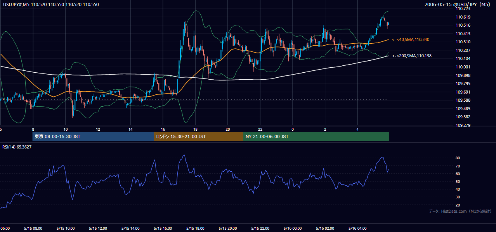Click RSI scale label 40
Viewport: 496px width, 232px height.
coord(458,189)
